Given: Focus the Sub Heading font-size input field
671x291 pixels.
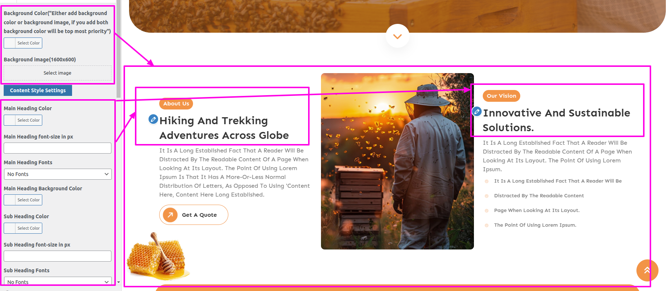Looking at the screenshot, I should [x=57, y=256].
